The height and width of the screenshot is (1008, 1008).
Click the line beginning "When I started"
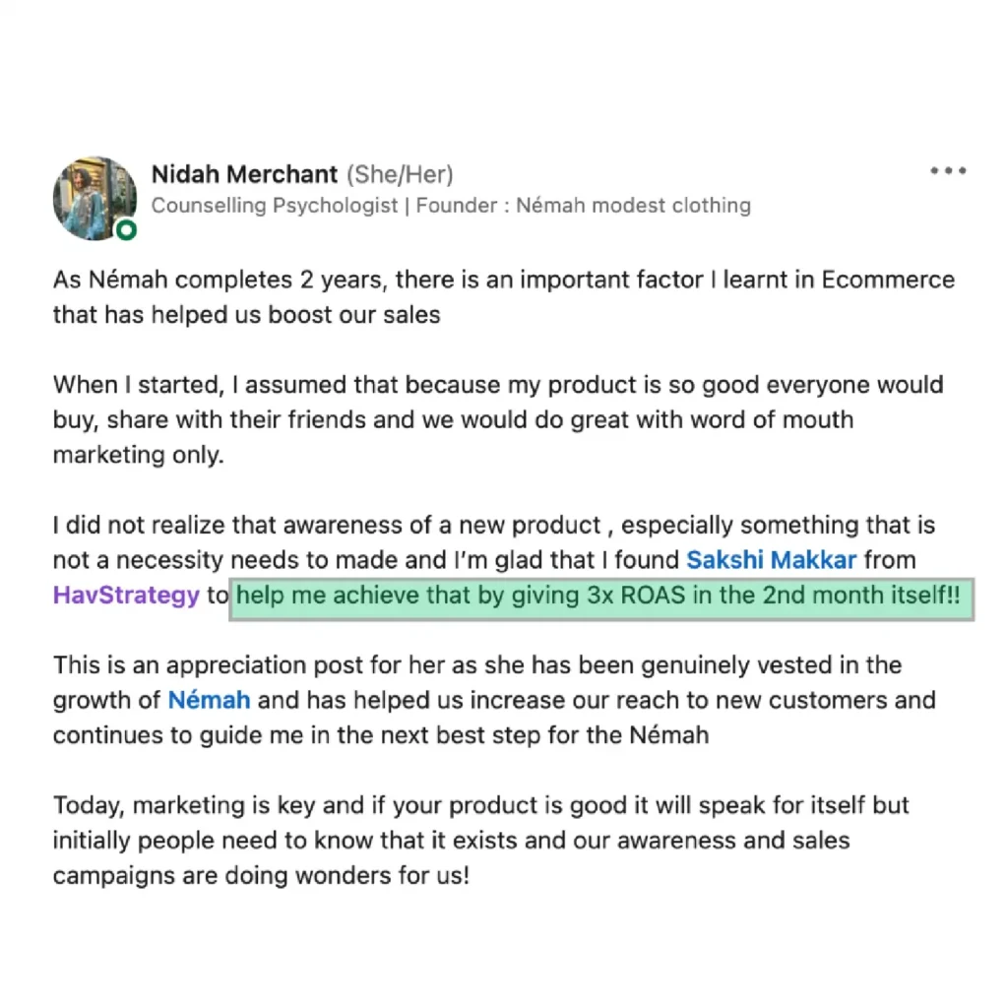(498, 385)
